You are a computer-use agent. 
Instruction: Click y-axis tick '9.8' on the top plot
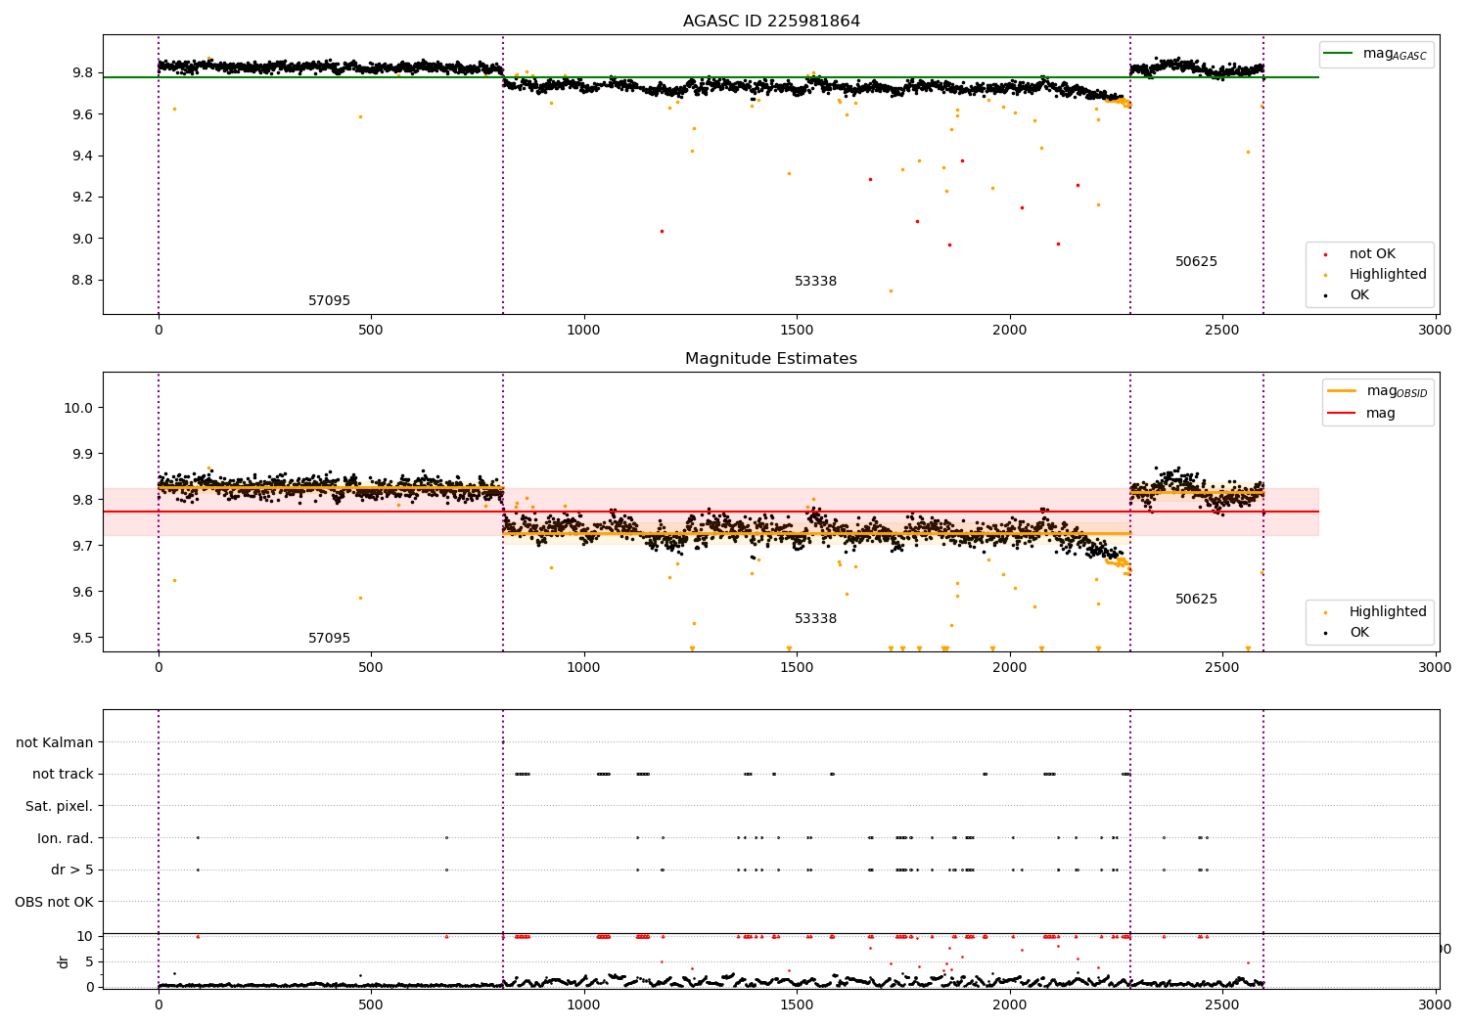[82, 73]
